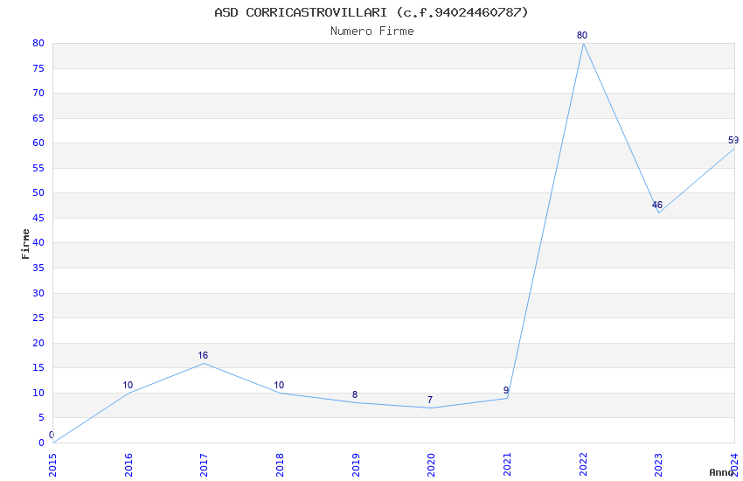This screenshot has height=481, width=743.
Task: Click the data label 16 for 2017
Action: (x=203, y=355)
